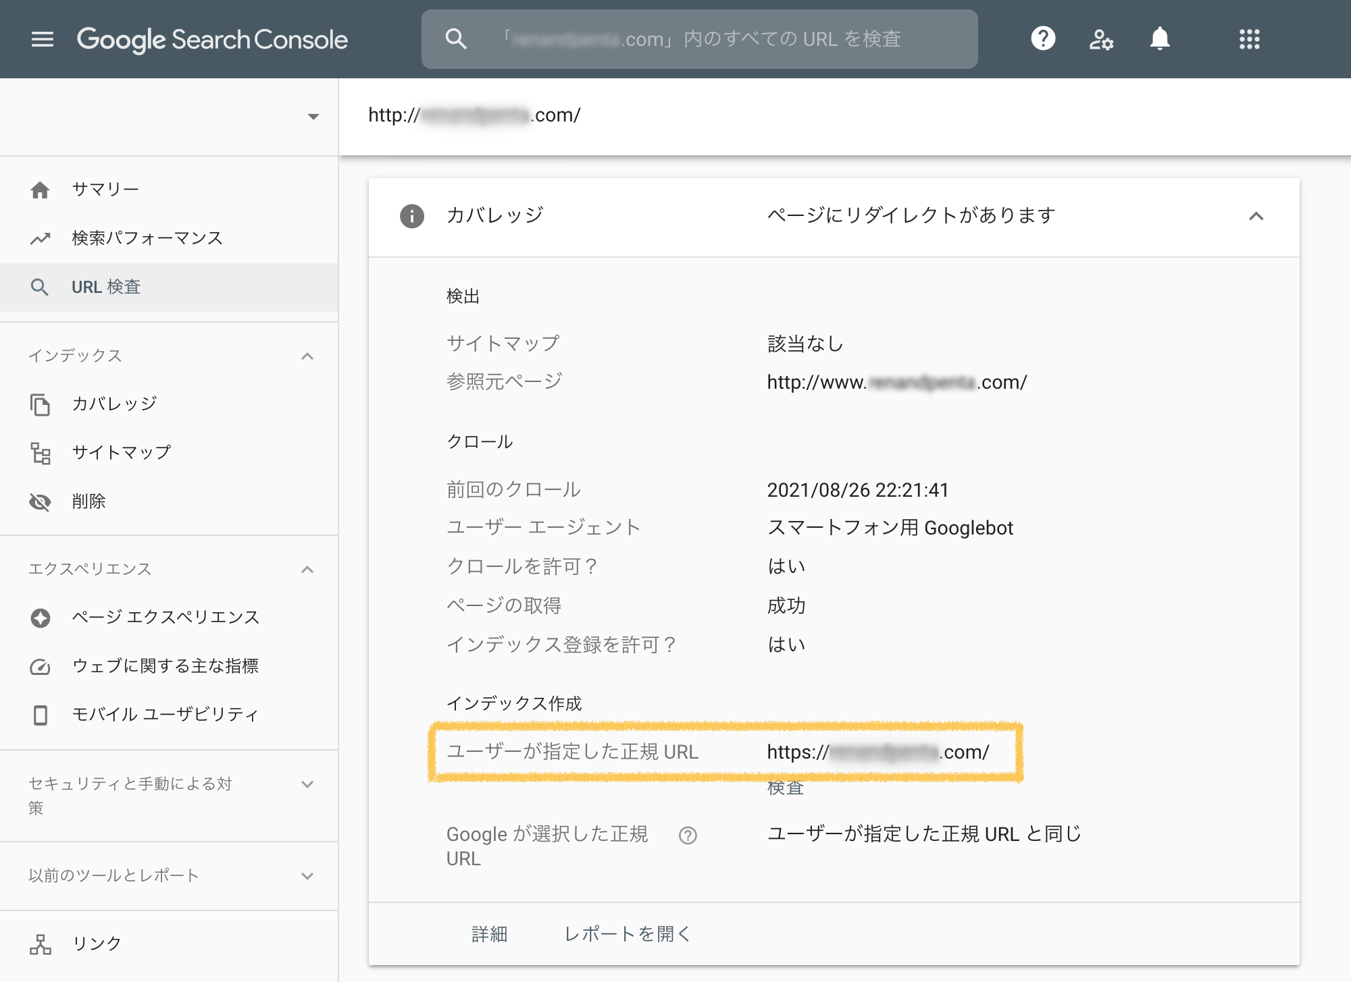Click the 削除 crossed-eye icon

pos(40,501)
